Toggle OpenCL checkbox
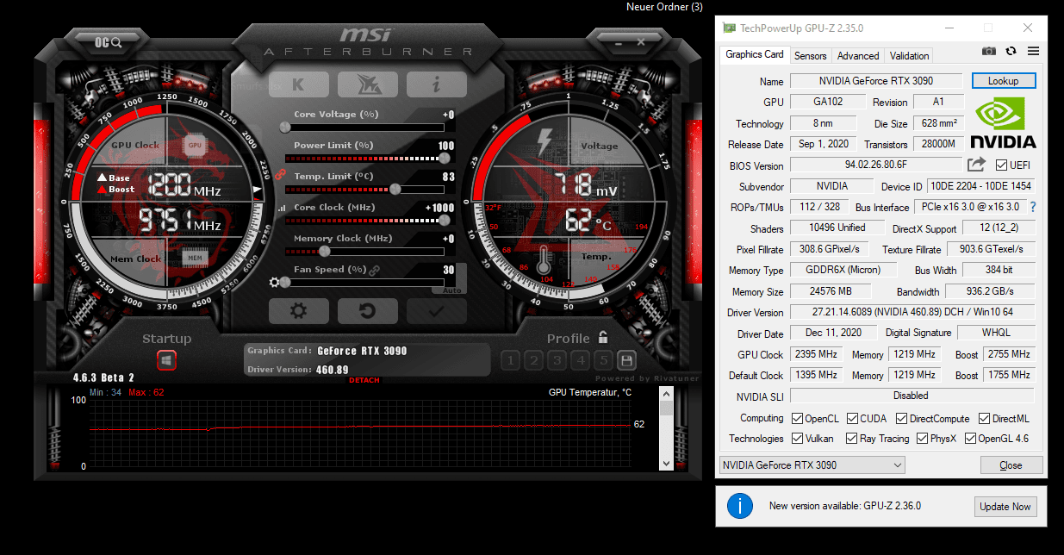This screenshot has height=555, width=1064. coord(797,419)
